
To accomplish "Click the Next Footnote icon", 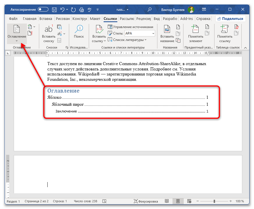I will (x=59, y=34).
